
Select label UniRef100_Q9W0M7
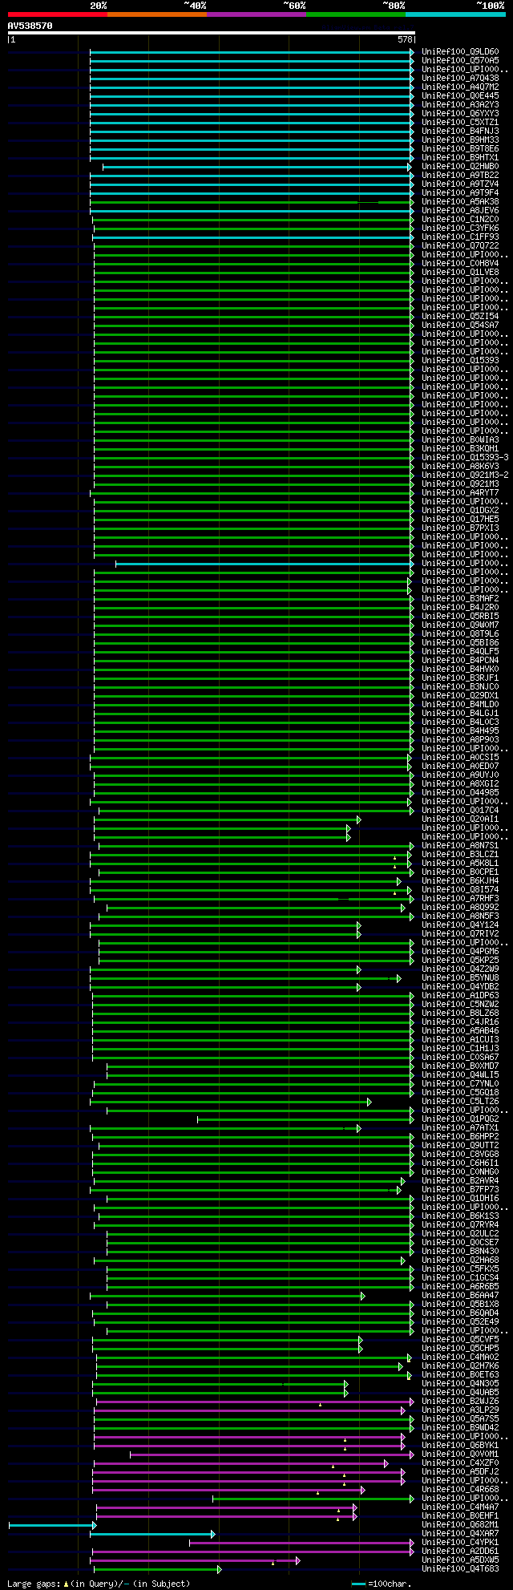click(x=460, y=625)
